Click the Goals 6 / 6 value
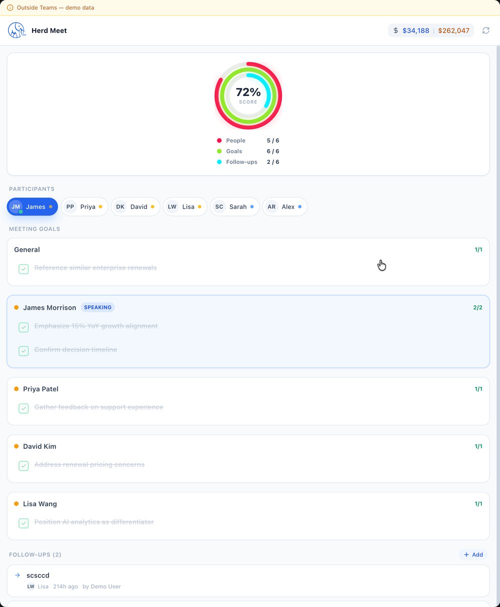This screenshot has height=607, width=500. pos(273,151)
